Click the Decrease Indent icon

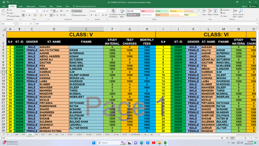point(61,15)
